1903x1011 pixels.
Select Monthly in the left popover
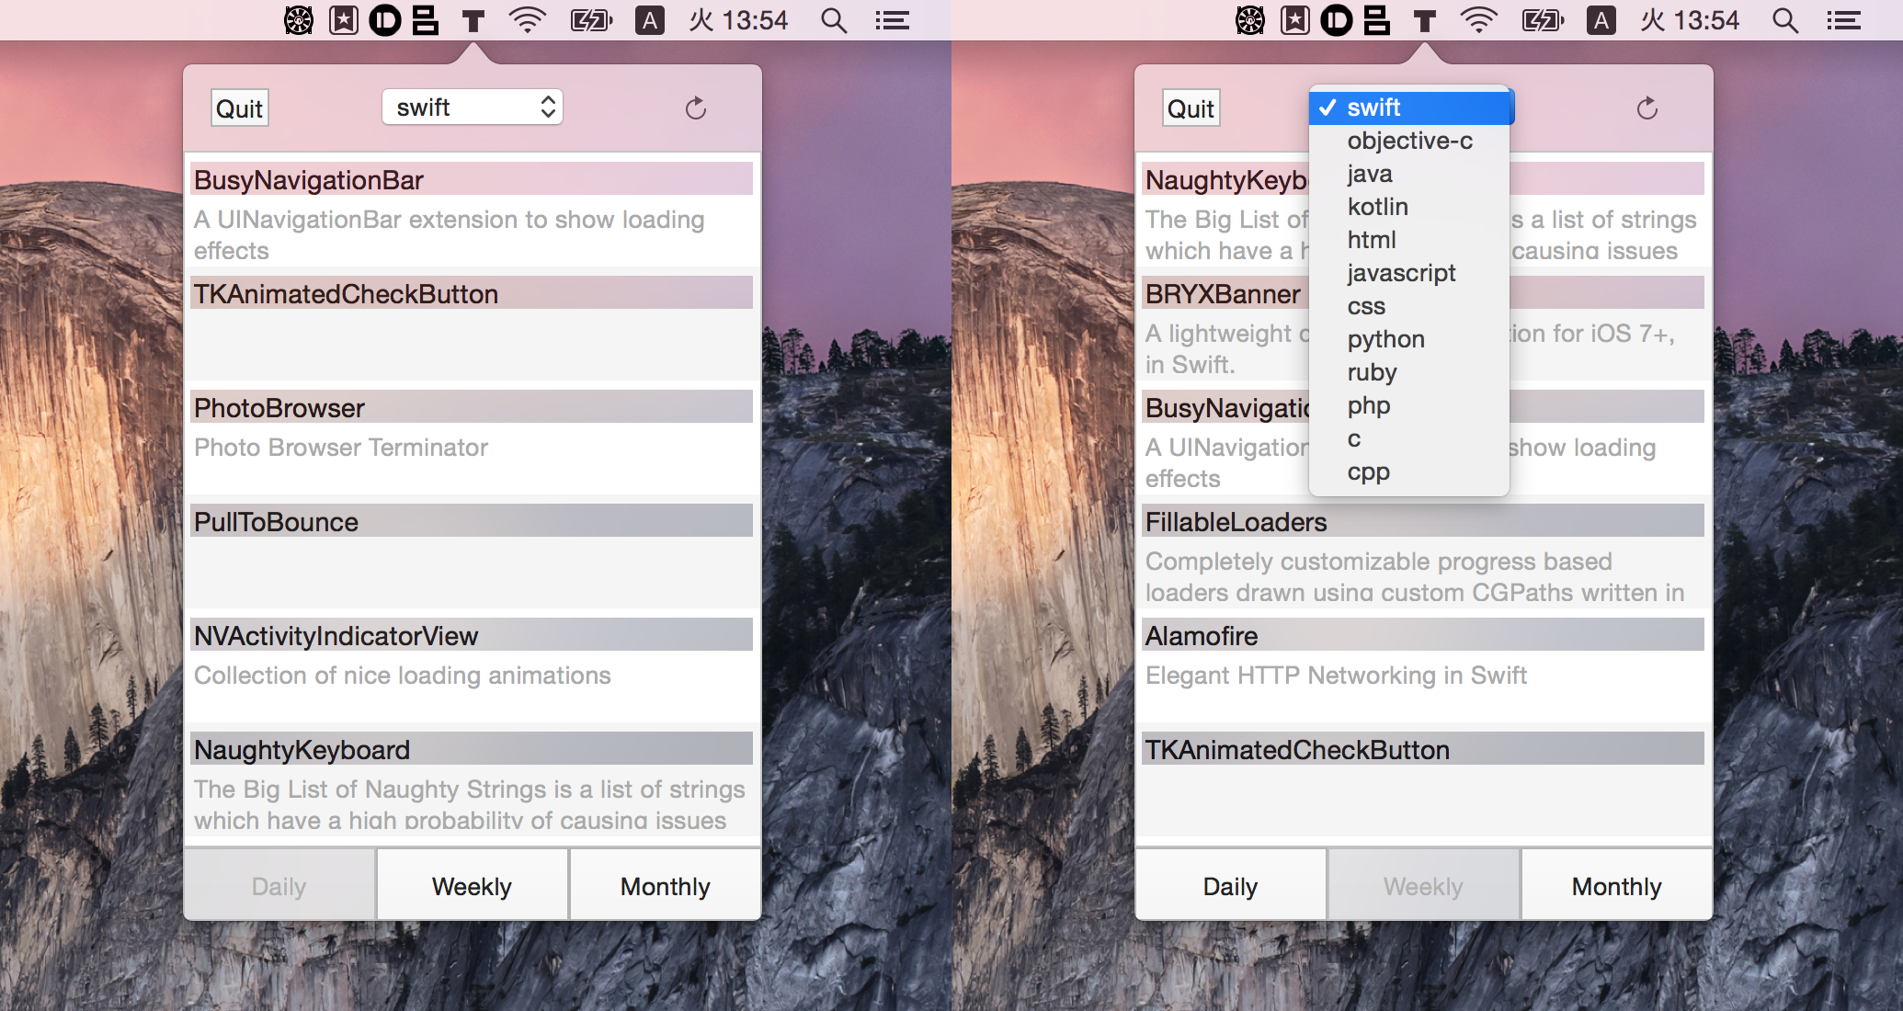(665, 886)
